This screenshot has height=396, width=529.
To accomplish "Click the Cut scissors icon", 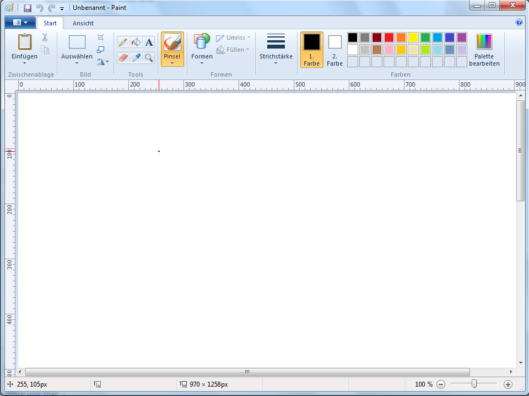I will [45, 37].
